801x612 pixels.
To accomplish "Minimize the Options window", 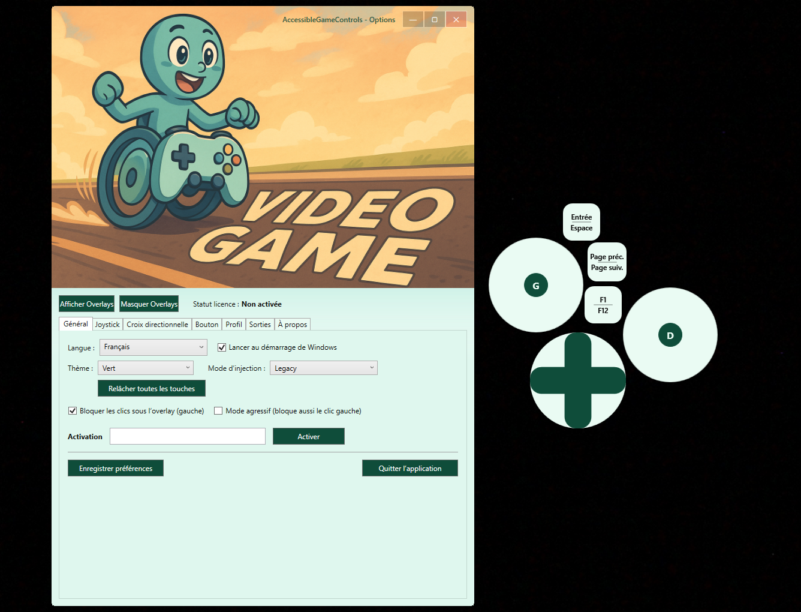I will pos(413,20).
